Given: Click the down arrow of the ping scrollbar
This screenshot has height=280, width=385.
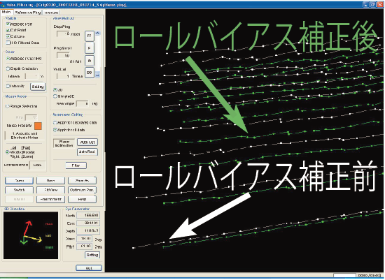Looking at the screenshot, I should coord(97,75).
